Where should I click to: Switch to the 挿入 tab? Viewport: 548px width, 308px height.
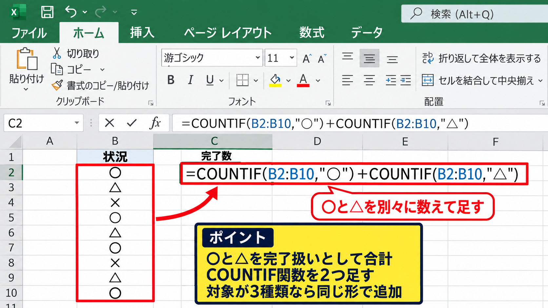click(142, 32)
